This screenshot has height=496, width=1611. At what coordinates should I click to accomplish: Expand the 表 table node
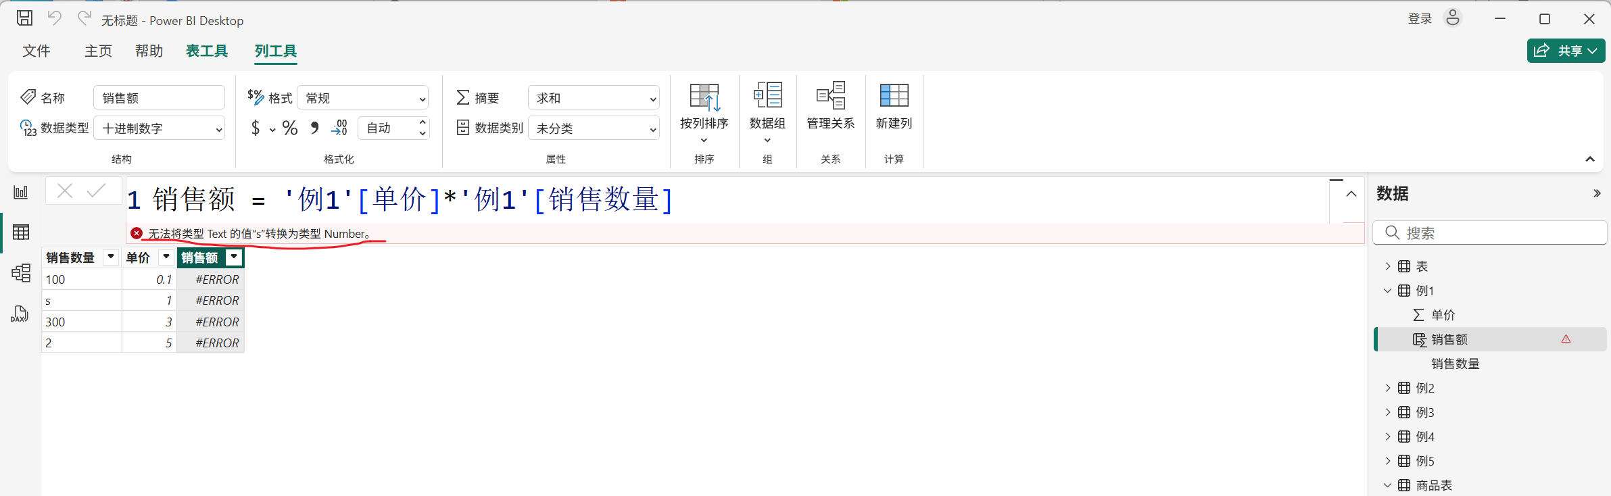(x=1388, y=266)
